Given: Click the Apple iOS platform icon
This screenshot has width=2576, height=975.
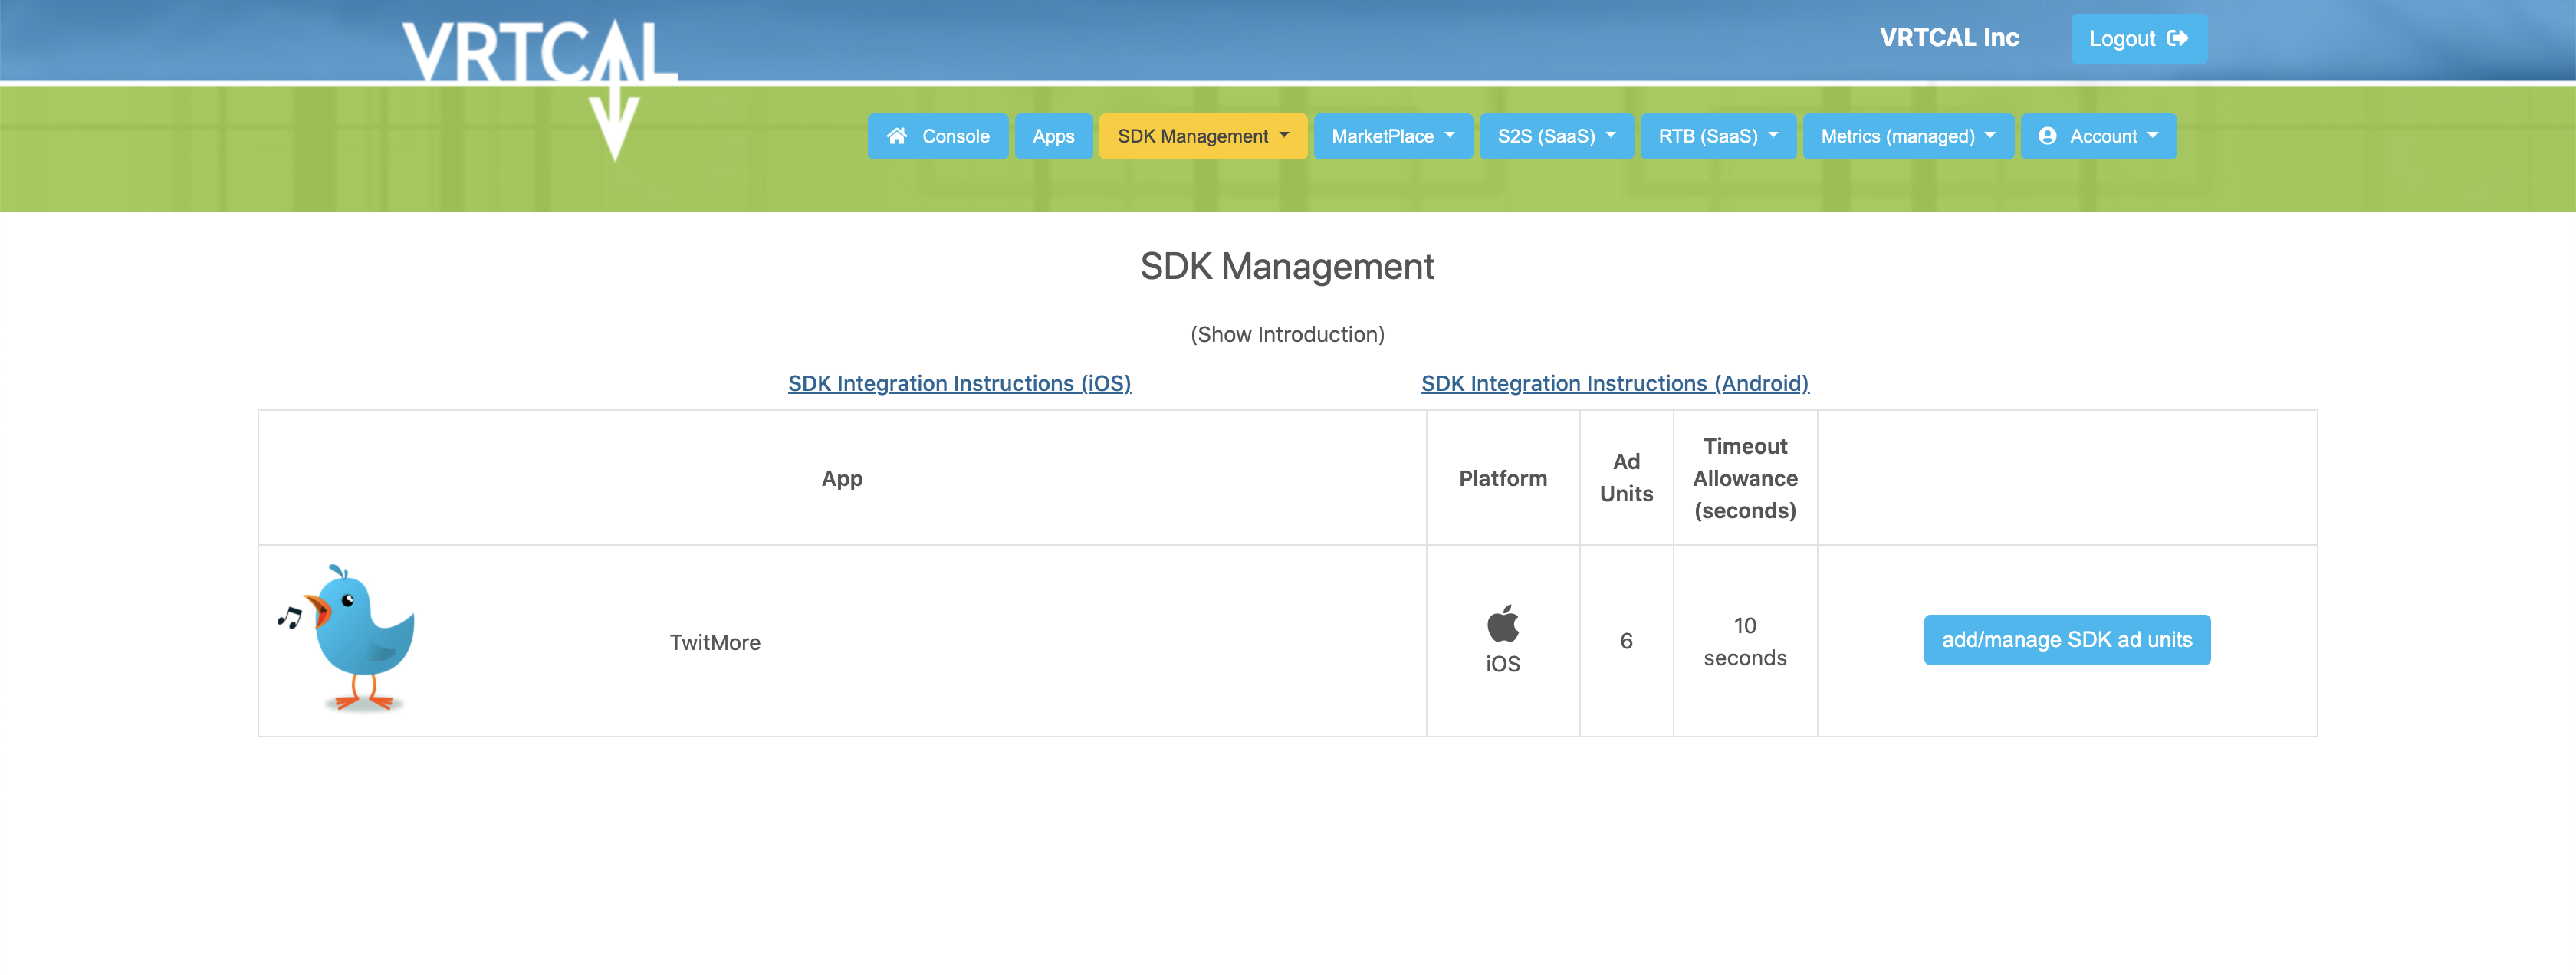Looking at the screenshot, I should [x=1502, y=623].
